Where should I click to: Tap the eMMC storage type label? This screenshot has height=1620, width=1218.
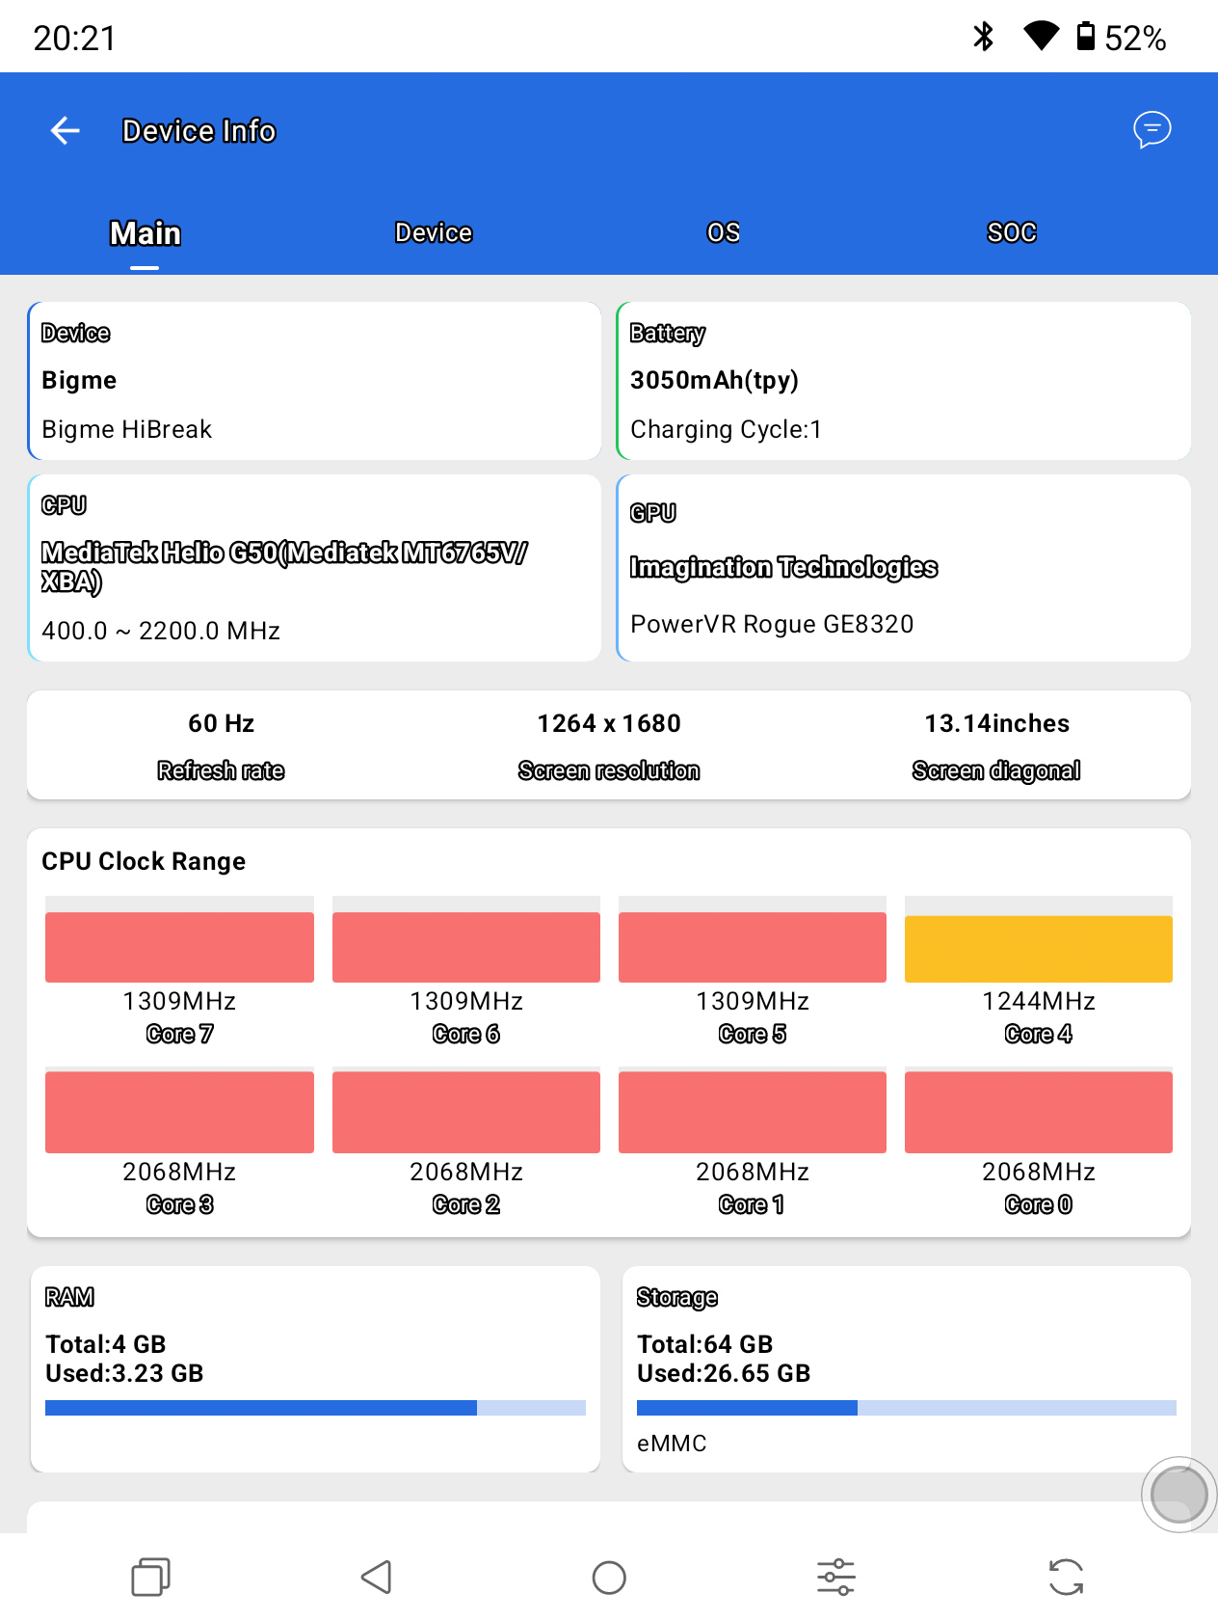[672, 1444]
